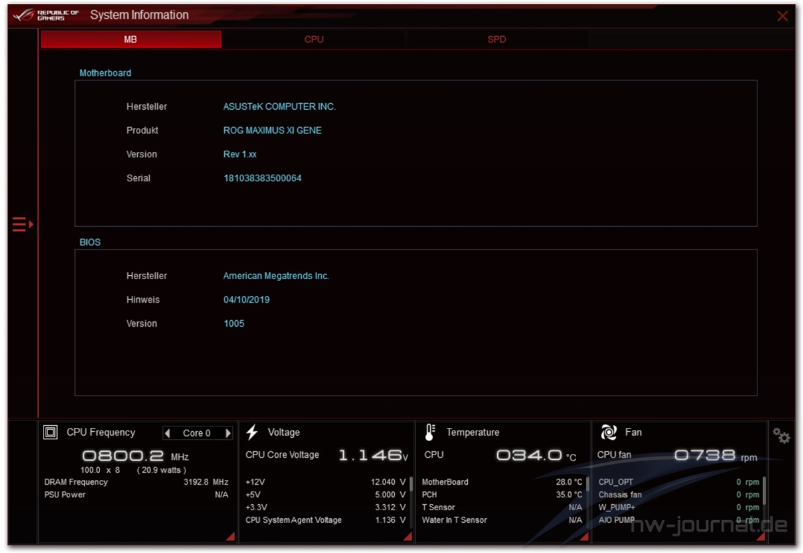Expand CPU Frequency panel corner triangle
Screen dimensions: 803x553
230,536
